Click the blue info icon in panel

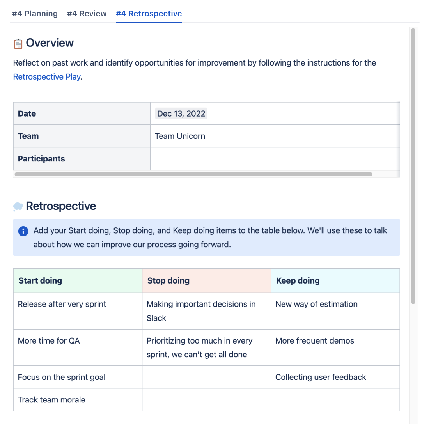point(23,231)
